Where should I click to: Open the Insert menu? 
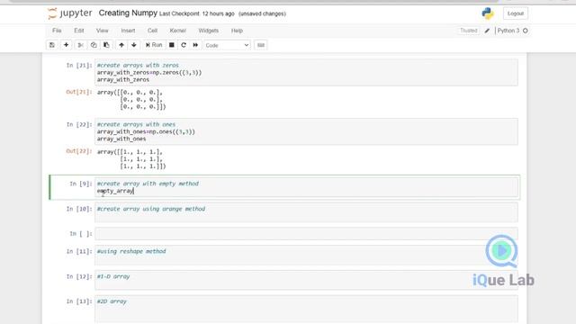(128, 31)
